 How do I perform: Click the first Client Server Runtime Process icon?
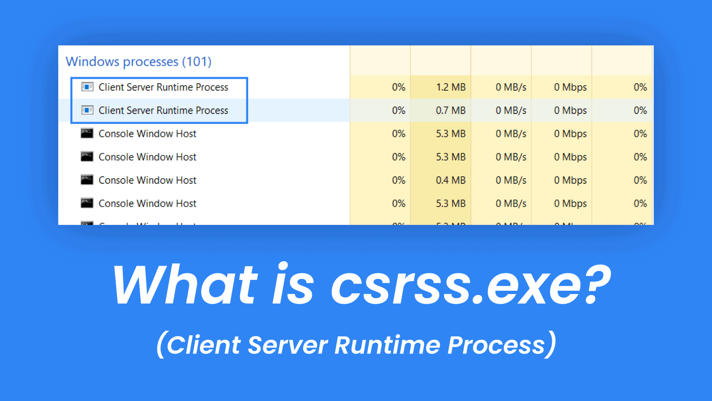coord(87,86)
